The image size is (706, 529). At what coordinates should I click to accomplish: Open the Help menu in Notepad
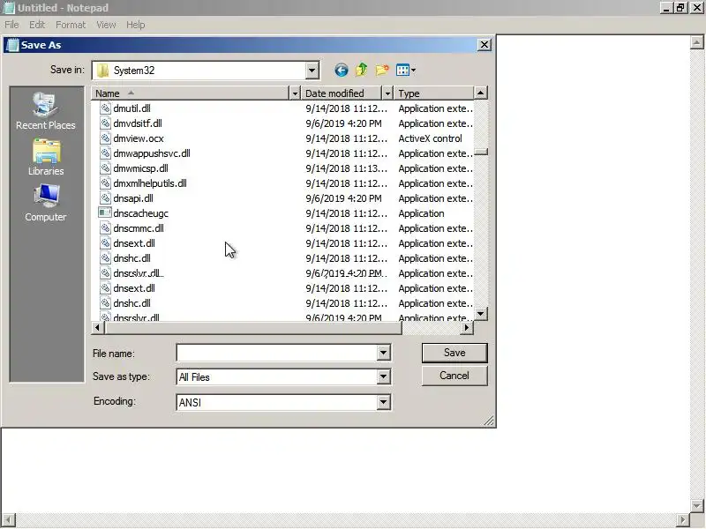pos(135,25)
